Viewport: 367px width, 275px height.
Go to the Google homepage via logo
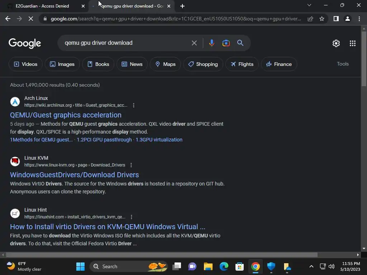coord(25,43)
